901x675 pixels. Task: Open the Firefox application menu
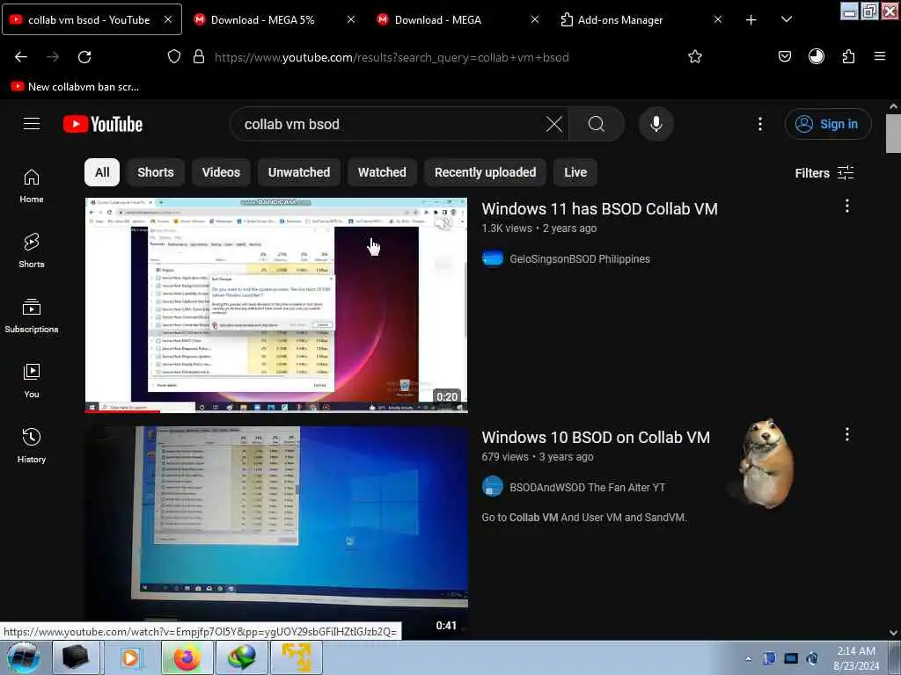(x=879, y=56)
